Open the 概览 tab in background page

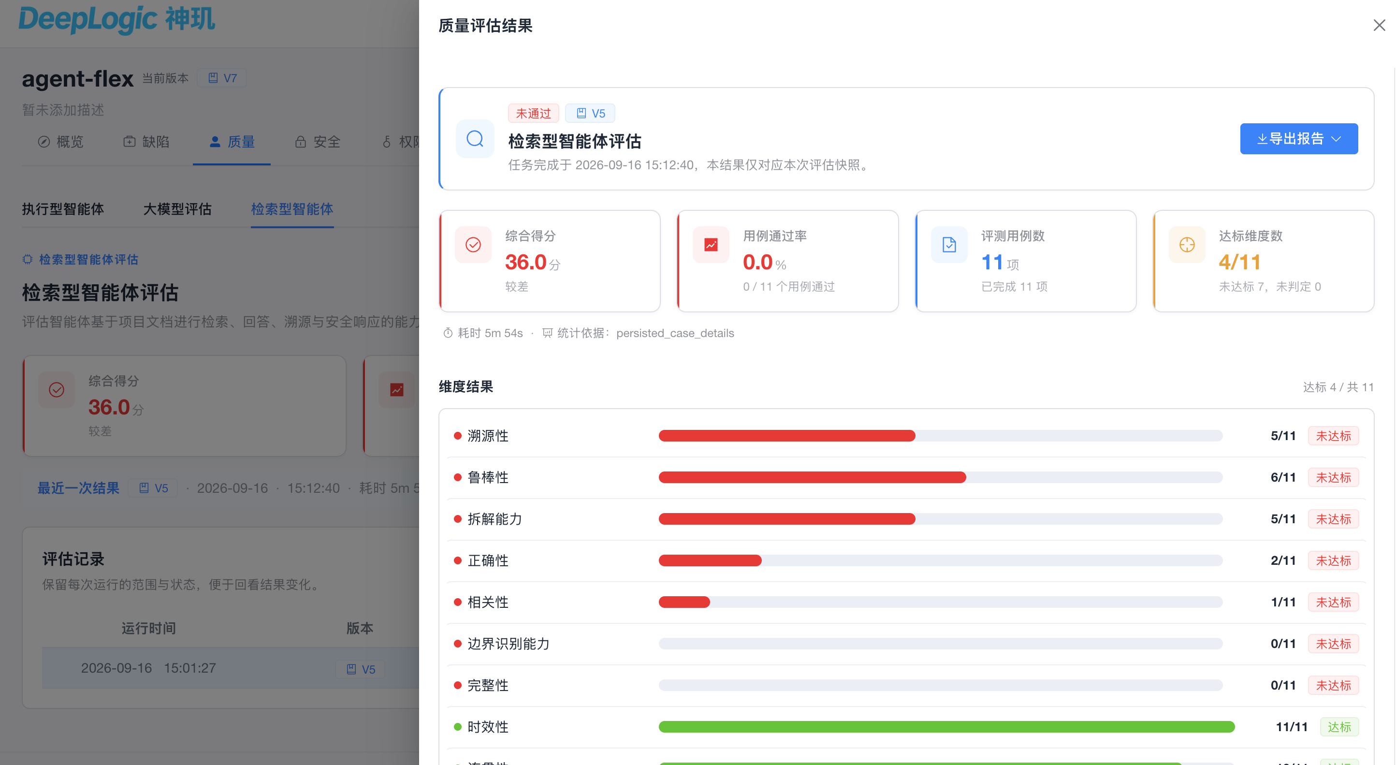coord(60,142)
